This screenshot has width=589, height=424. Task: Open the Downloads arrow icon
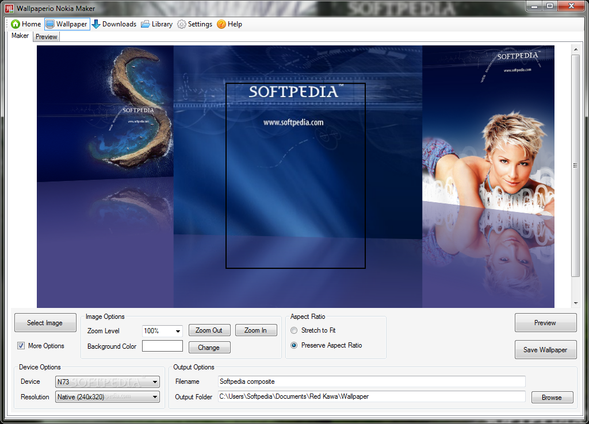click(96, 24)
